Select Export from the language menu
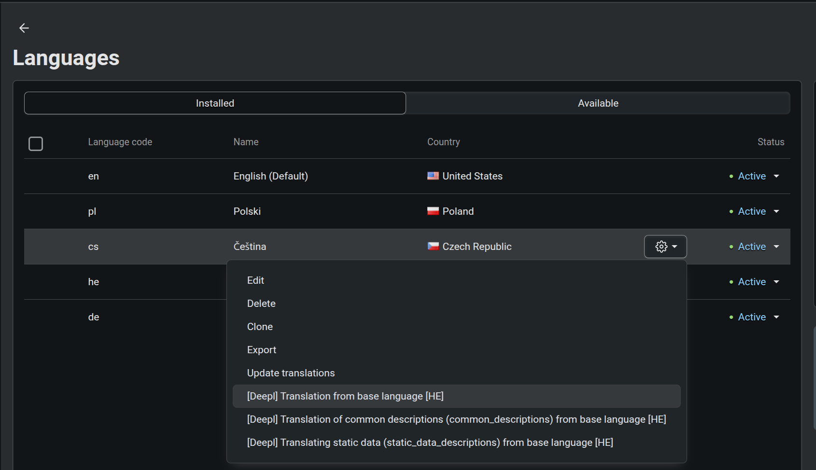Viewport: 816px width, 470px height. (261, 350)
